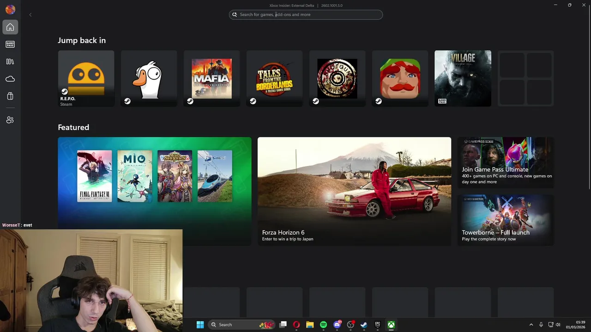Click the 'Featured' heading
The width and height of the screenshot is (591, 332).
(73, 127)
